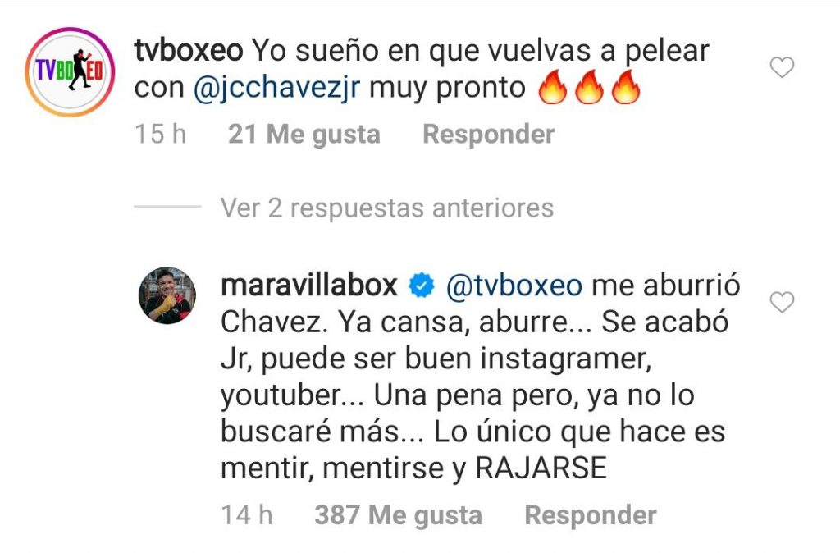
Task: Open the TVBoxeo profile picture
Action: (70, 72)
